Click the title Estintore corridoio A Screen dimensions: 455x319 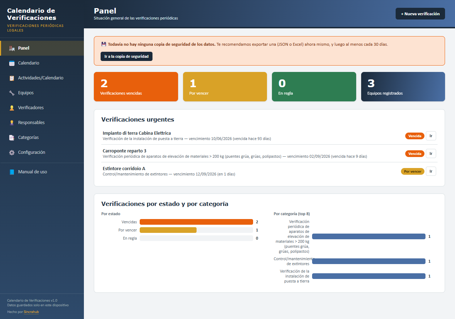tap(124, 168)
